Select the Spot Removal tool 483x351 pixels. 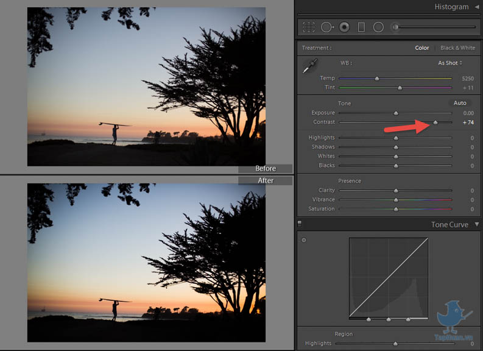(x=327, y=27)
